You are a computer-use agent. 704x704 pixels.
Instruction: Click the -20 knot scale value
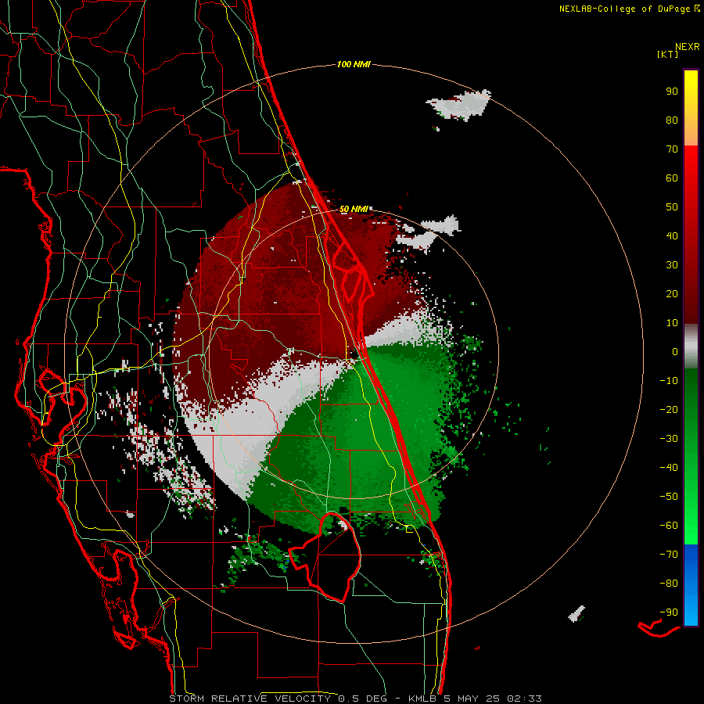(x=669, y=410)
